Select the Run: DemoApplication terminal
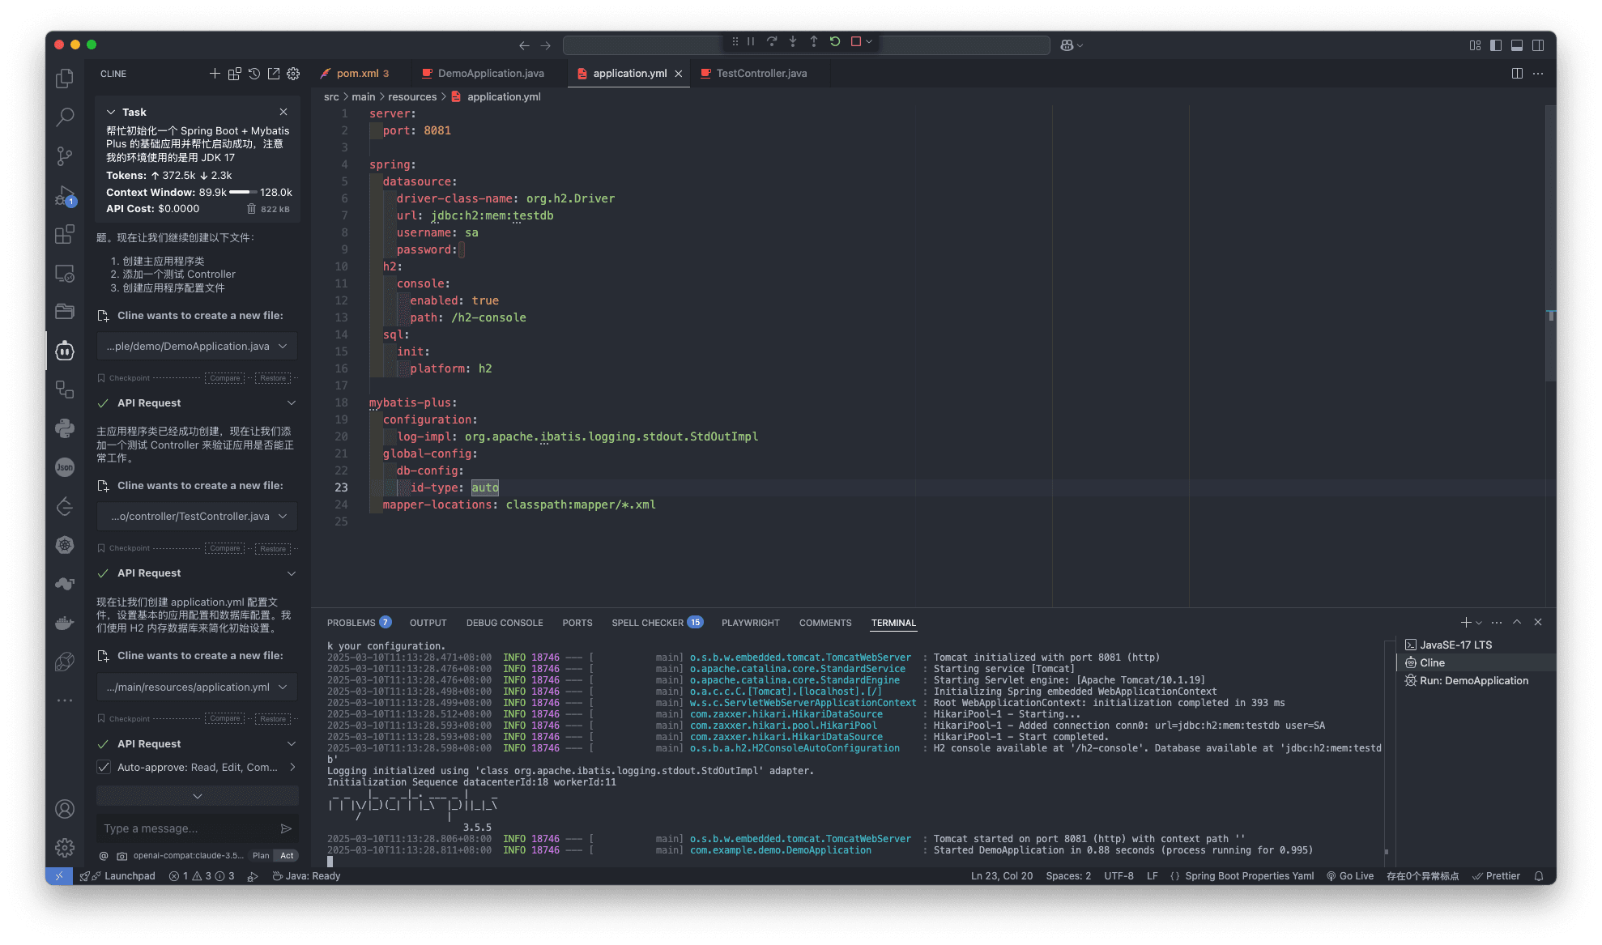1602x945 pixels. pyautogui.click(x=1468, y=680)
